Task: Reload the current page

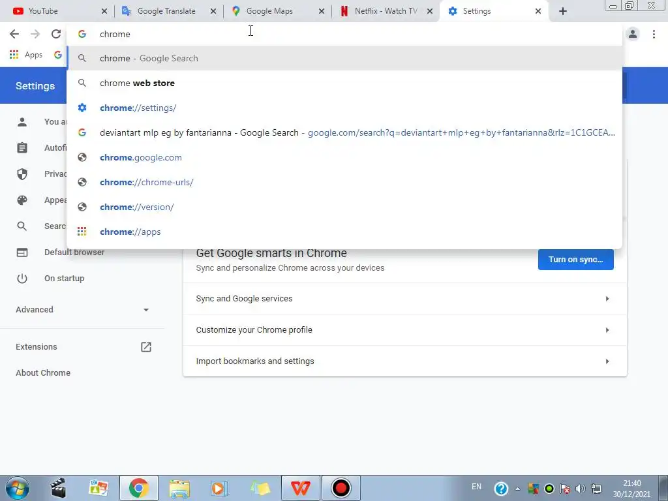Action: pos(56,34)
